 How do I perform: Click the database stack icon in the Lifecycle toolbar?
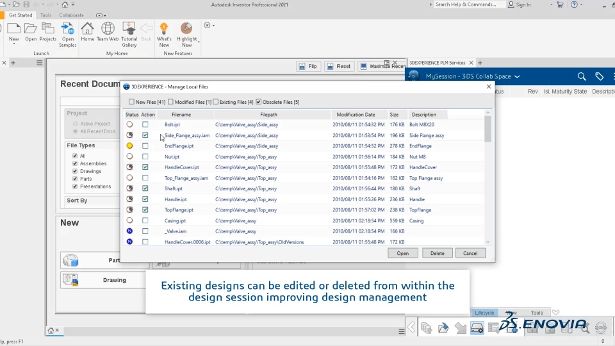click(x=427, y=327)
